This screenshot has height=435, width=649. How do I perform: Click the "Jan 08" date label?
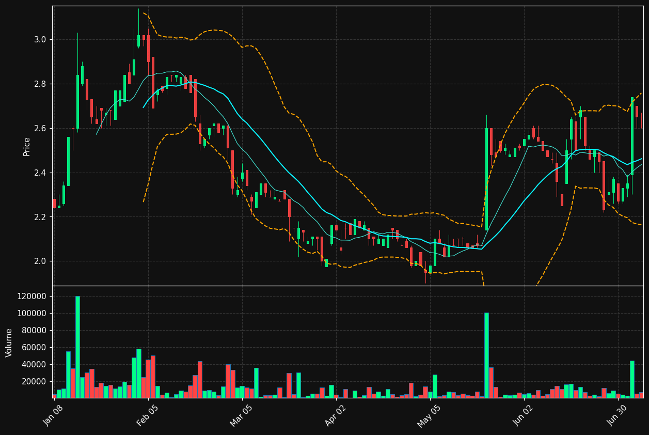[54, 415]
